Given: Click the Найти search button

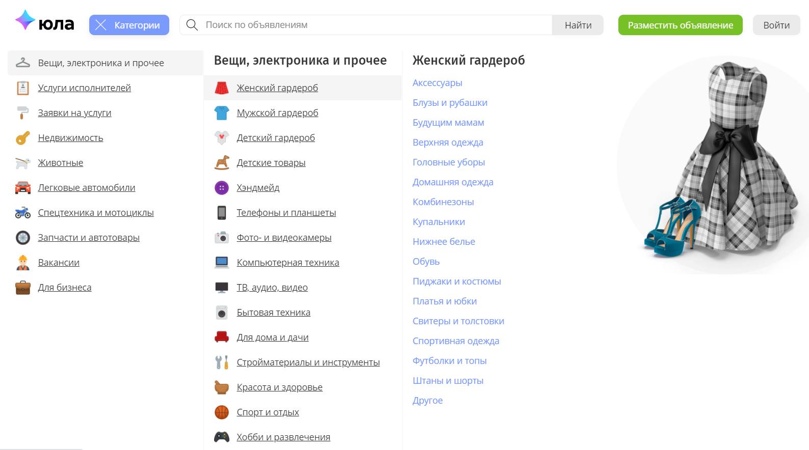Looking at the screenshot, I should click(x=578, y=25).
